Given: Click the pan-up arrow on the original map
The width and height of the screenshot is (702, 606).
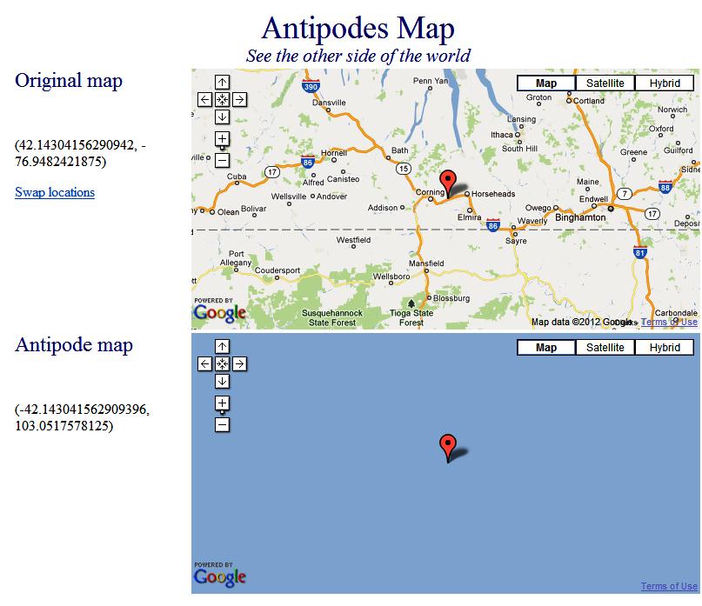Looking at the screenshot, I should (224, 83).
